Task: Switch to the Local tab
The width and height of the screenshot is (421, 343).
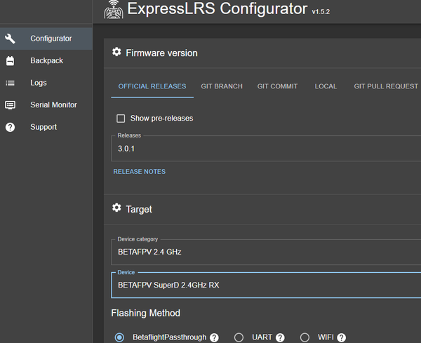Action: tap(326, 86)
